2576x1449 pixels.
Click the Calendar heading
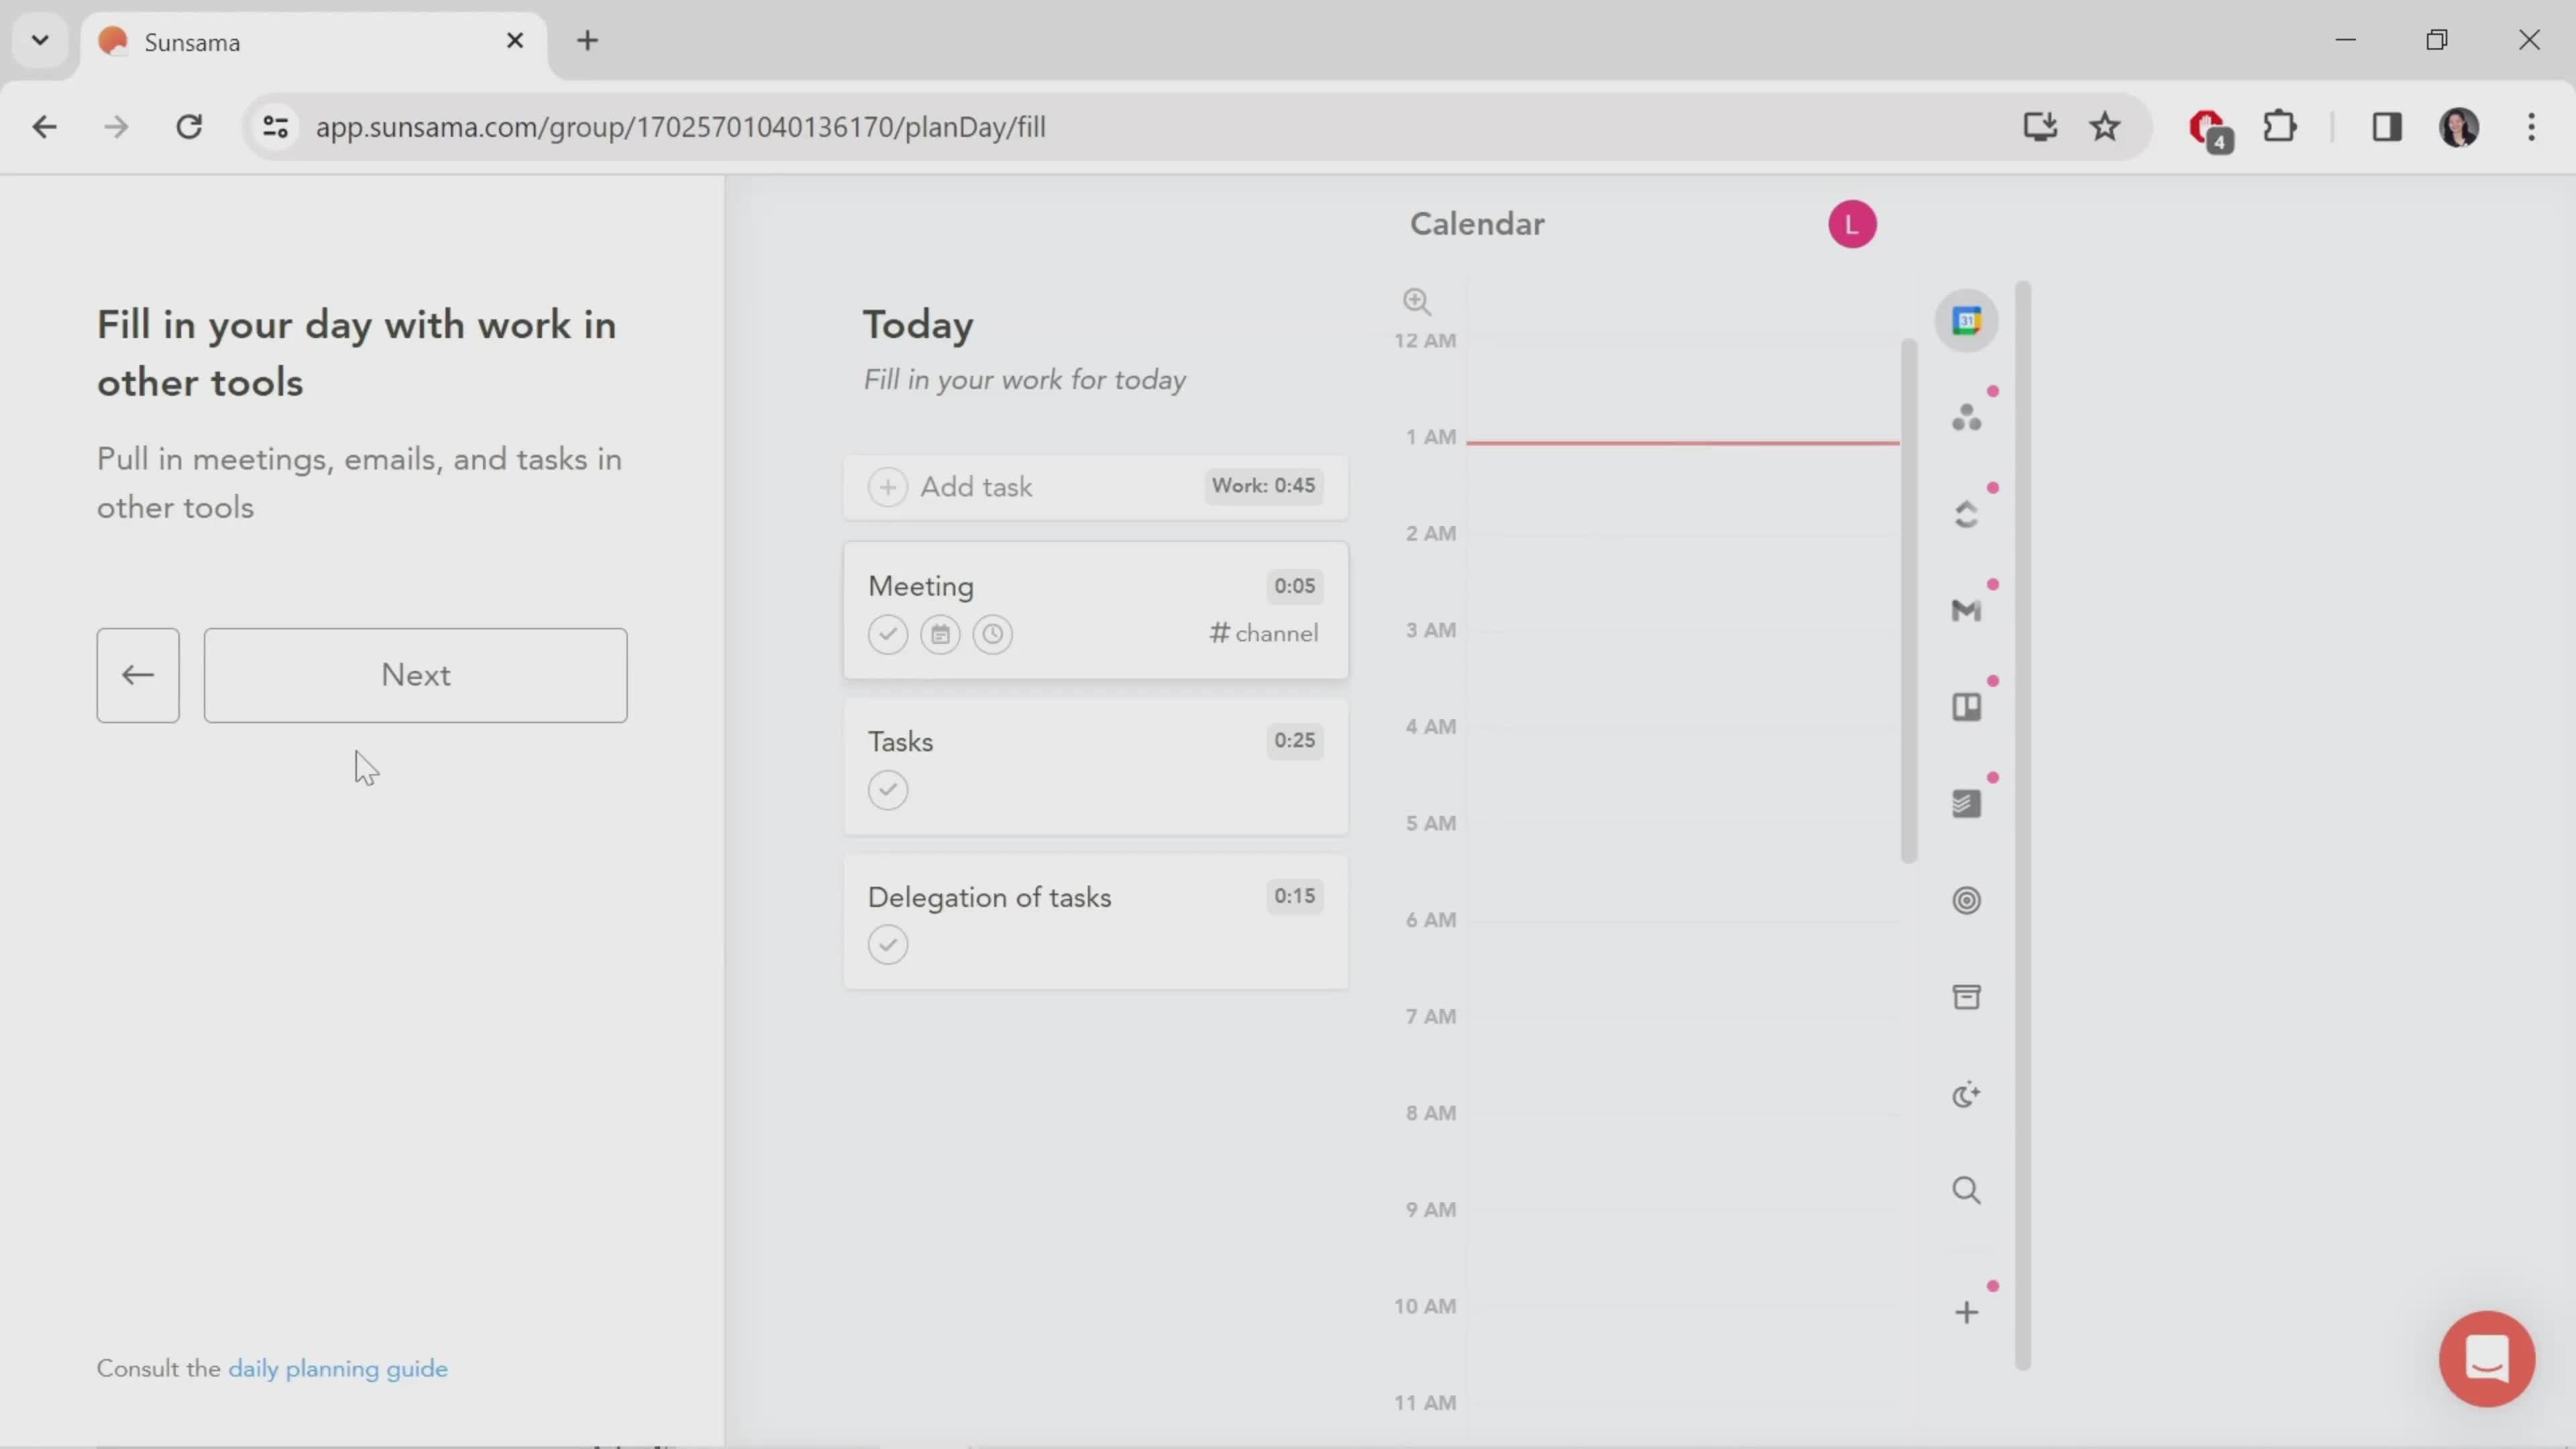tap(1477, 224)
